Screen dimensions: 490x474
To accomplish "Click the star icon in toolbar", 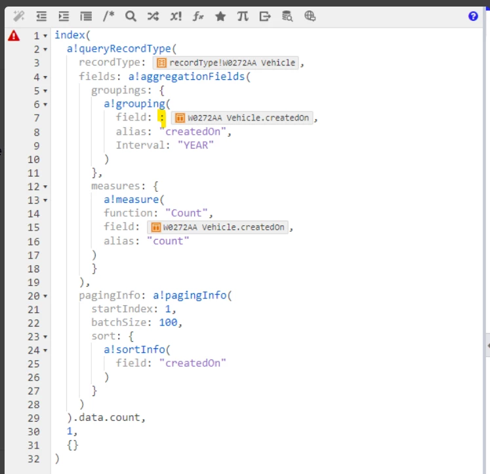I will point(220,16).
